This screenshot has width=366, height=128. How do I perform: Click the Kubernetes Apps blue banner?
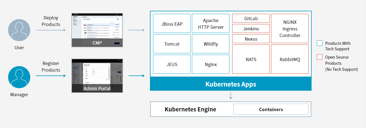click(x=231, y=84)
